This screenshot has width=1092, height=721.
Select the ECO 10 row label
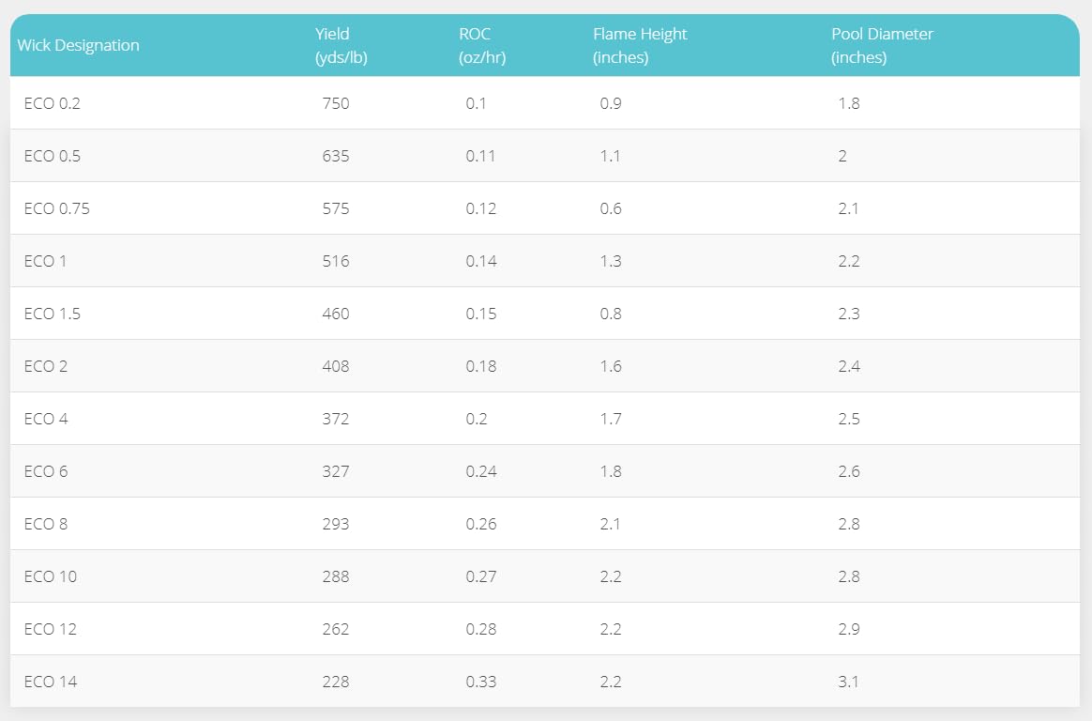click(x=51, y=576)
